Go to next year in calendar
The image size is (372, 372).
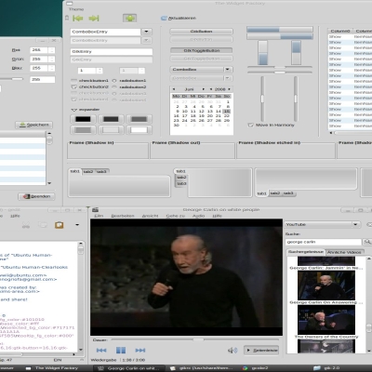[x=229, y=89]
